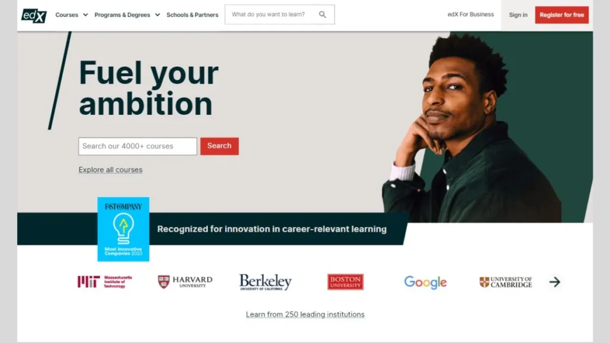Click the edX logo
Screen dimensions: 610x343
[34, 15]
